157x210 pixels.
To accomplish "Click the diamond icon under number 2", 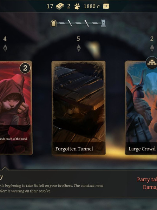I will [x=152, y=48].
